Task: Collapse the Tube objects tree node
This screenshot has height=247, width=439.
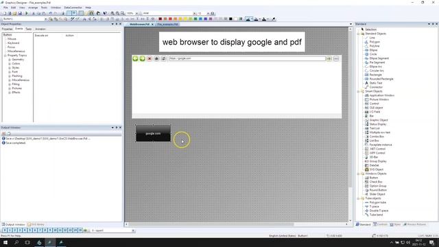Action: click(x=358, y=198)
